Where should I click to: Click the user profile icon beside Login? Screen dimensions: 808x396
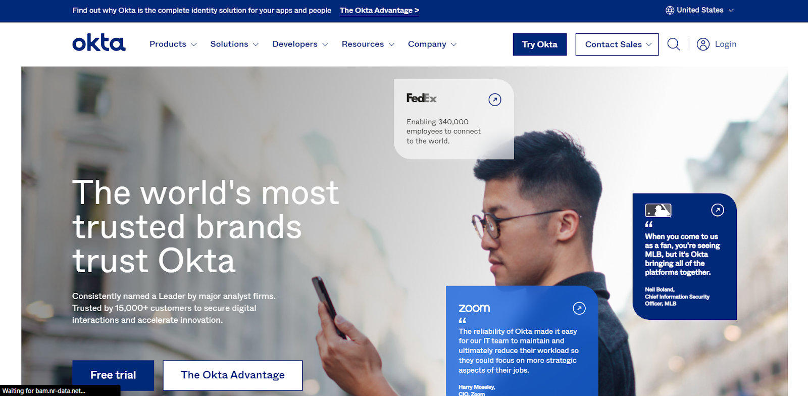point(703,44)
